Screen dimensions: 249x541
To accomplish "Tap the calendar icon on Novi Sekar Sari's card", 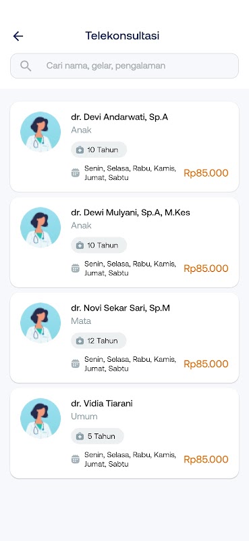I will [x=76, y=364].
